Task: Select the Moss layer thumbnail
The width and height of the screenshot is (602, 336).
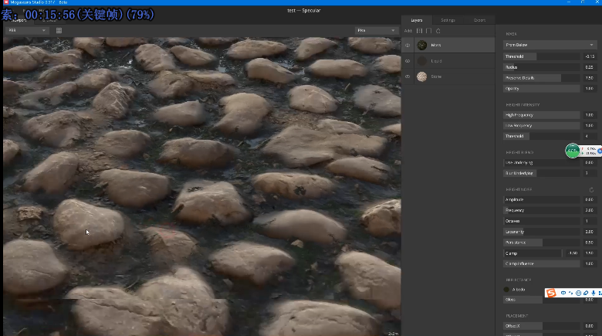Action: 422,45
